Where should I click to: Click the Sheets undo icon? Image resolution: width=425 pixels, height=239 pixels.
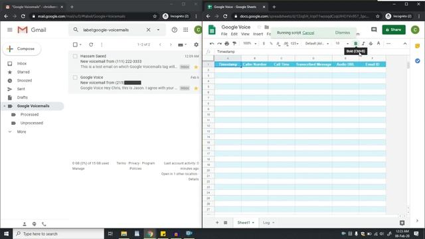coord(212,44)
